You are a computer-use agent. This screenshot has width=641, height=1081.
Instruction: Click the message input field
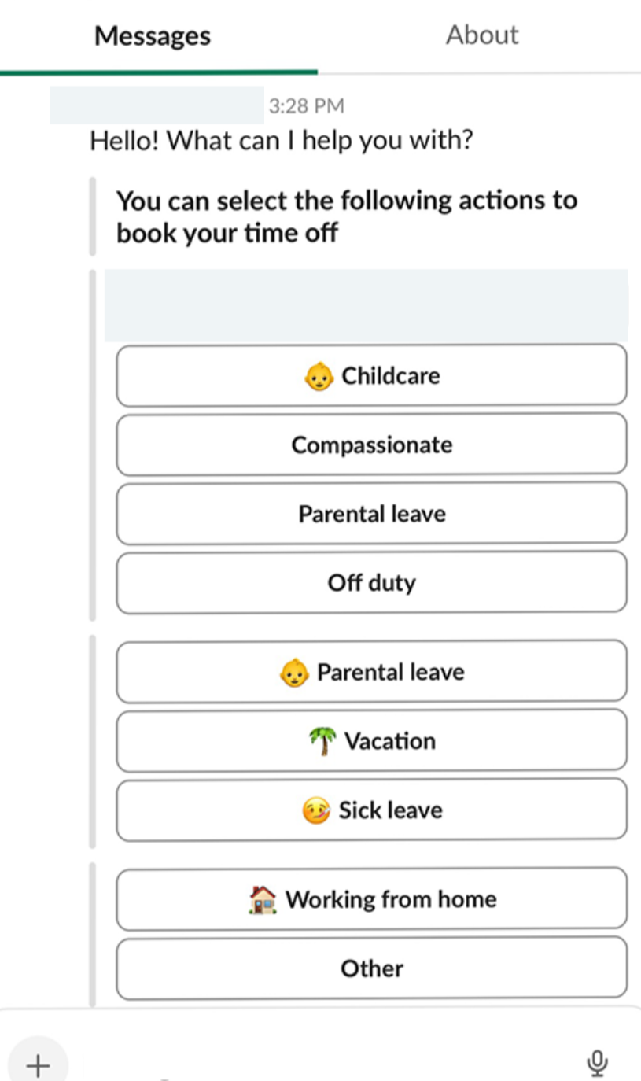(x=315, y=1064)
